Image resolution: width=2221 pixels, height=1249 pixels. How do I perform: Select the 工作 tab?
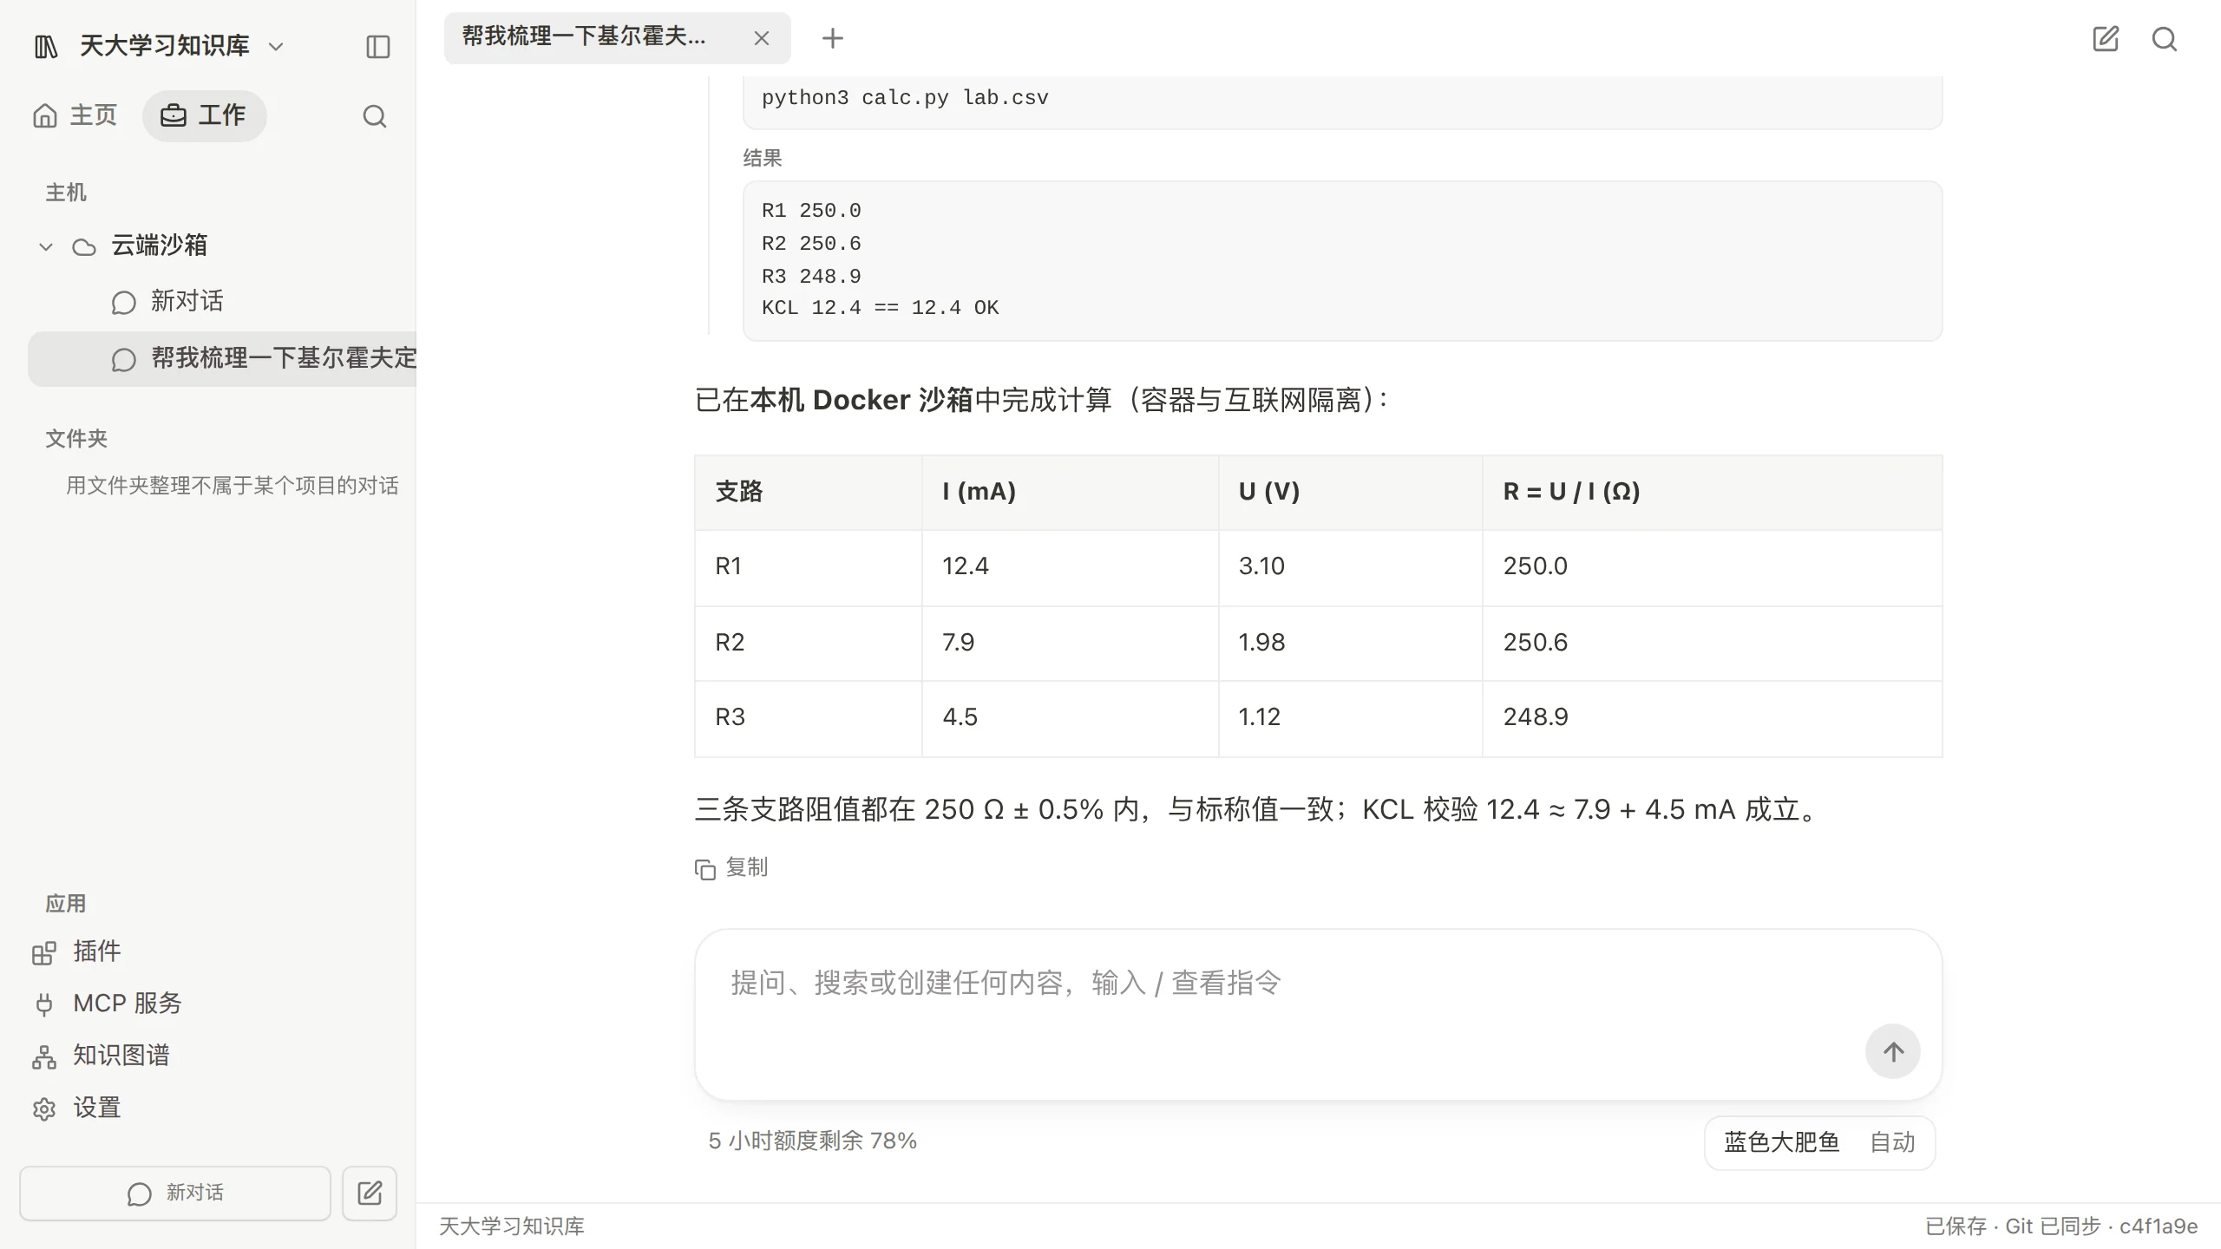pyautogui.click(x=204, y=115)
